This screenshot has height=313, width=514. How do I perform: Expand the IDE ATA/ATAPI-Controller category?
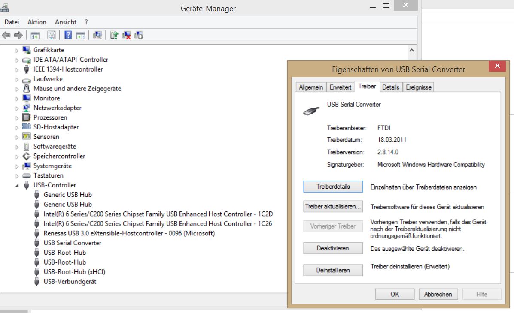point(17,60)
